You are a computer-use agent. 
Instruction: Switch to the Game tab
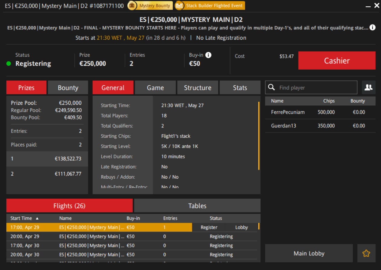[x=155, y=88]
